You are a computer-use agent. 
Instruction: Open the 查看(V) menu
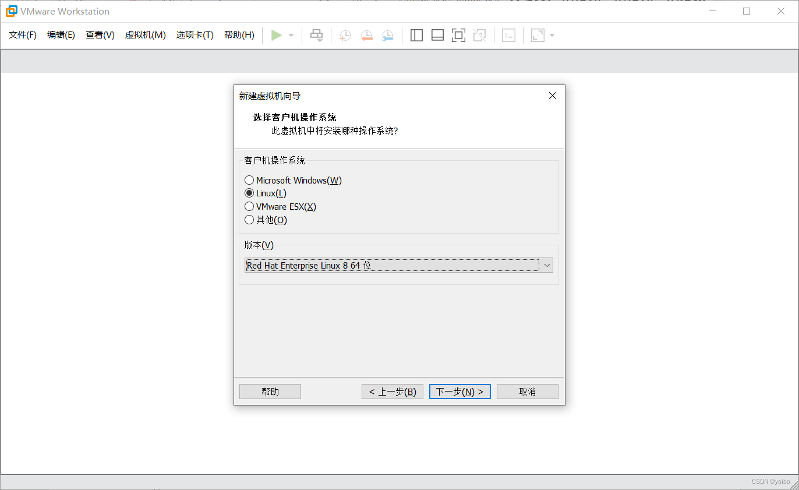(x=100, y=35)
